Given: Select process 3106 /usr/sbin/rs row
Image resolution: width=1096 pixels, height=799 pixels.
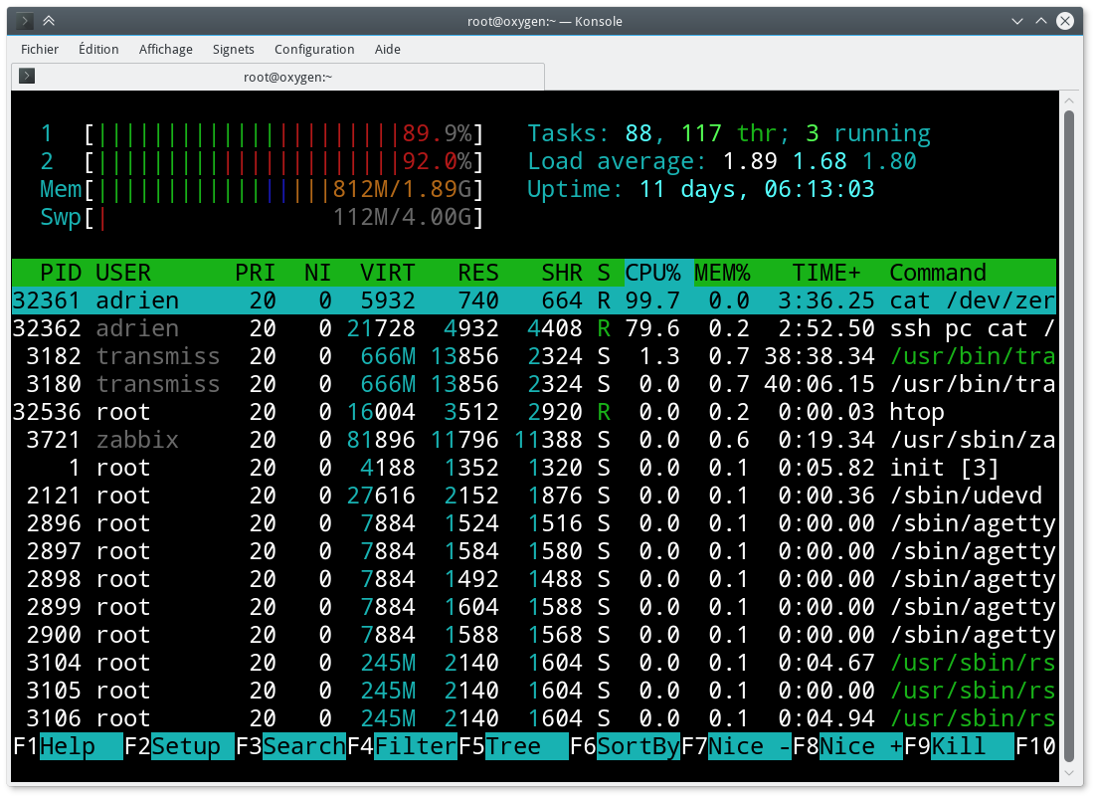Looking at the screenshot, I should (x=534, y=718).
